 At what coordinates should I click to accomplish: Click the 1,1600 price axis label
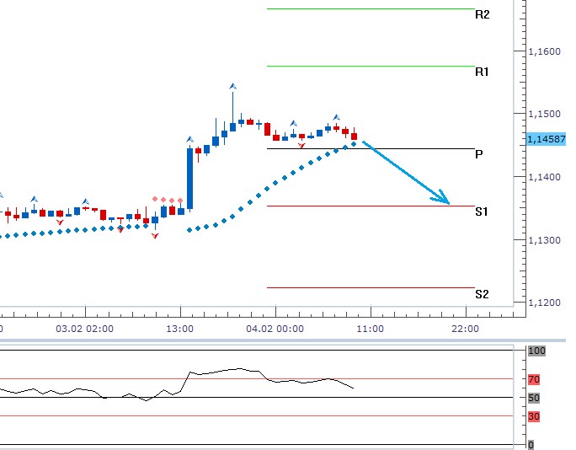point(544,51)
